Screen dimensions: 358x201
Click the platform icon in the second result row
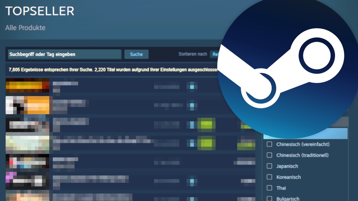click(x=192, y=105)
